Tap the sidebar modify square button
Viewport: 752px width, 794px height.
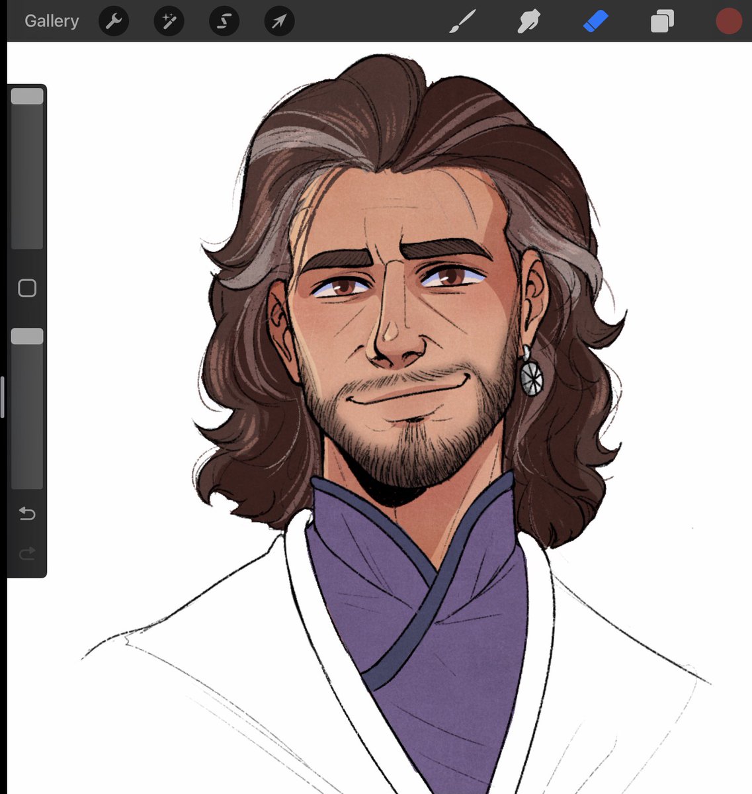[27, 288]
